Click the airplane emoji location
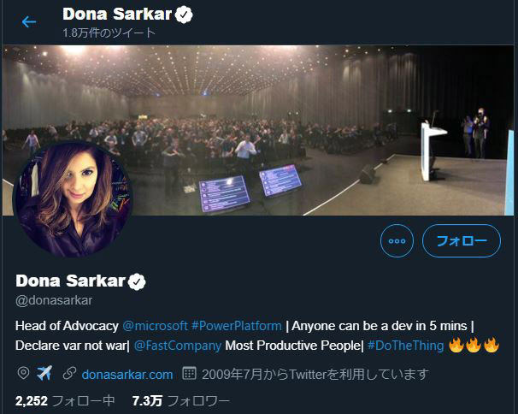 pyautogui.click(x=44, y=373)
